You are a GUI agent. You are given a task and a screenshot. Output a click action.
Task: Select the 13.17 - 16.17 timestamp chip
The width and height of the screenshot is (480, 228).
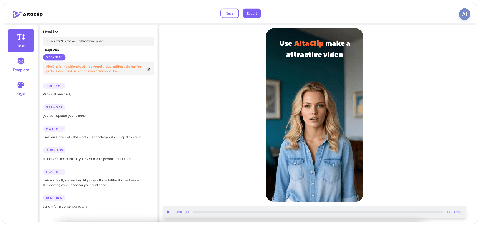[54, 198]
